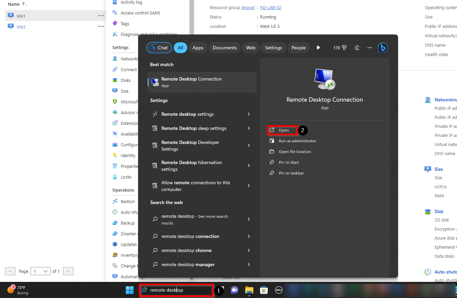Choose Pin to Start

point(284,162)
